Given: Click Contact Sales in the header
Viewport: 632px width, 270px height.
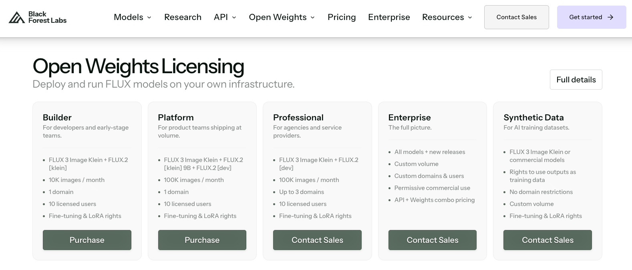Looking at the screenshot, I should tap(517, 17).
